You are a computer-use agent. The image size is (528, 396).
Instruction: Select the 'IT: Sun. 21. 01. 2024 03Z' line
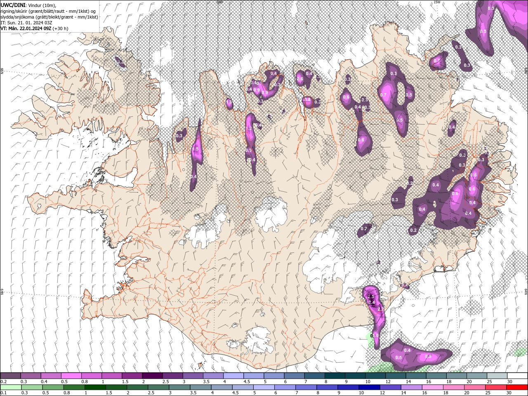coord(26,23)
